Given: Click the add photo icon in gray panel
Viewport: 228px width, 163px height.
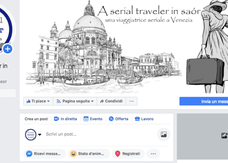Looking at the screenshot, I should [x=225, y=135].
